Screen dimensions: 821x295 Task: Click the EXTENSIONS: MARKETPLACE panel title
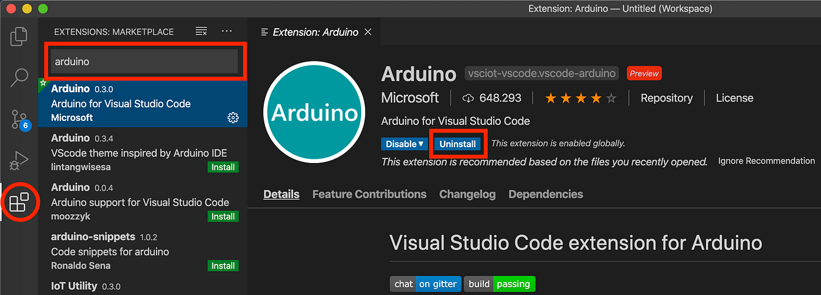click(114, 32)
